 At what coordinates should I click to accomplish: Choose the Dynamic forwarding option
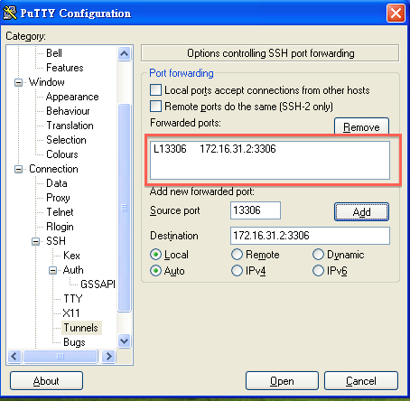tap(318, 255)
